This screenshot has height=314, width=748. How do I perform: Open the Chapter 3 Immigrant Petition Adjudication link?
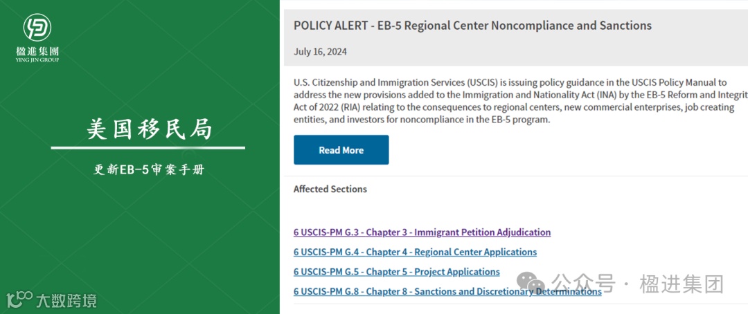[x=422, y=232]
